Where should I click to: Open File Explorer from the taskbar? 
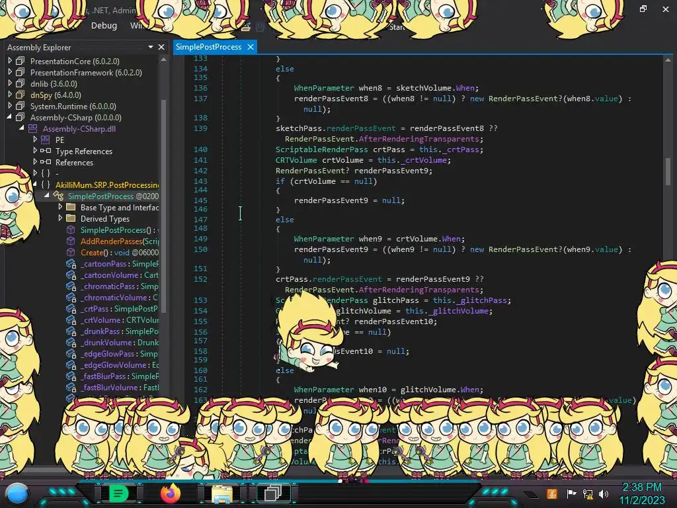pyautogui.click(x=222, y=493)
